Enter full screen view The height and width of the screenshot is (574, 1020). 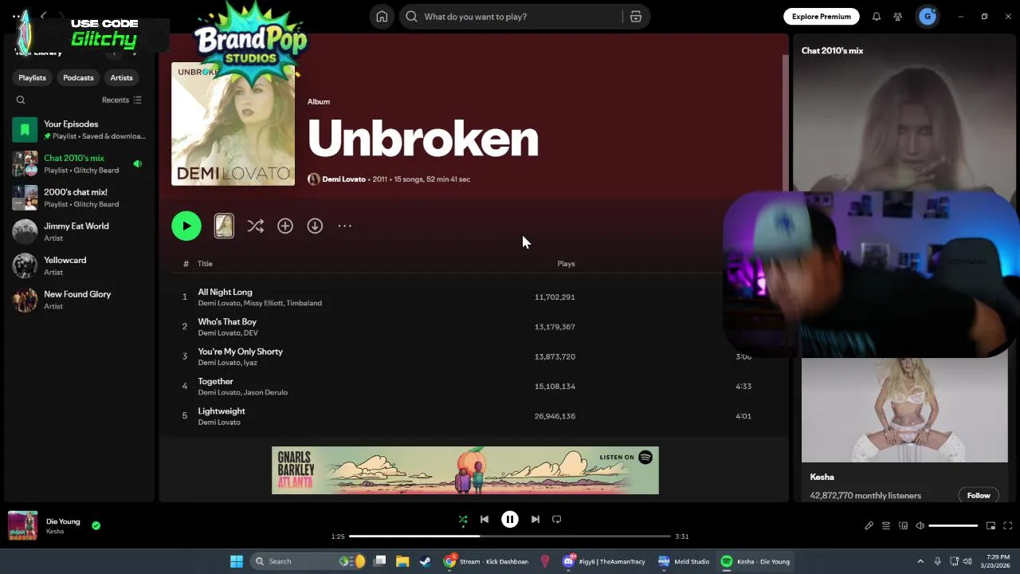(1008, 526)
